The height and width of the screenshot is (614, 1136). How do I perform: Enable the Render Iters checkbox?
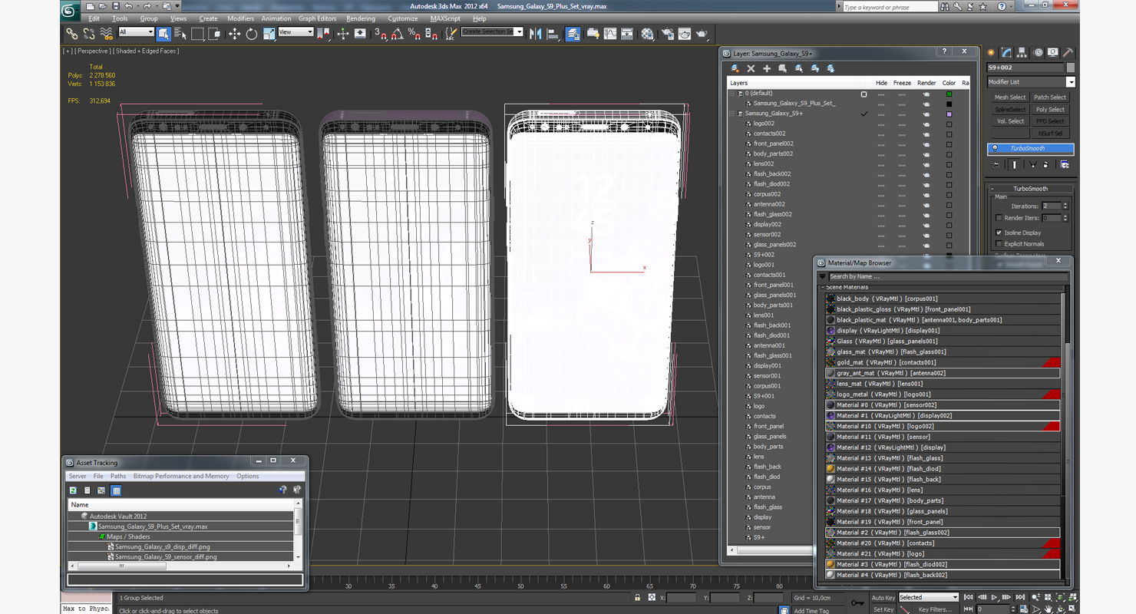click(999, 218)
